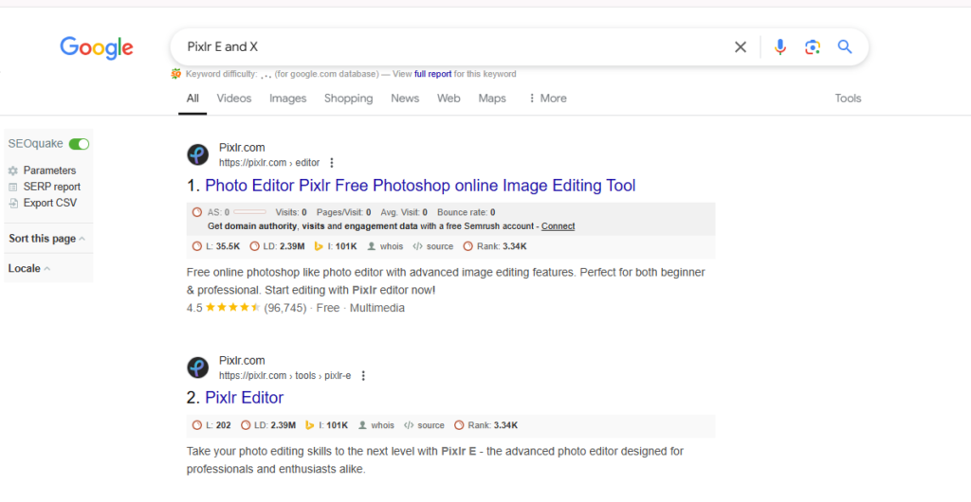Open the More search filters dropdown
Image resolution: width=971 pixels, height=502 pixels.
click(547, 99)
